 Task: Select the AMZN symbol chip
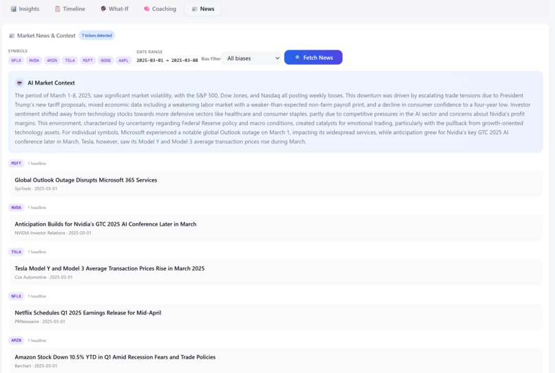coord(52,61)
